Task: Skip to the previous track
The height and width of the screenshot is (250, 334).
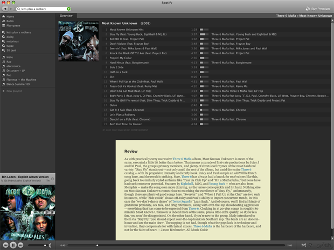Action: pos(5,245)
